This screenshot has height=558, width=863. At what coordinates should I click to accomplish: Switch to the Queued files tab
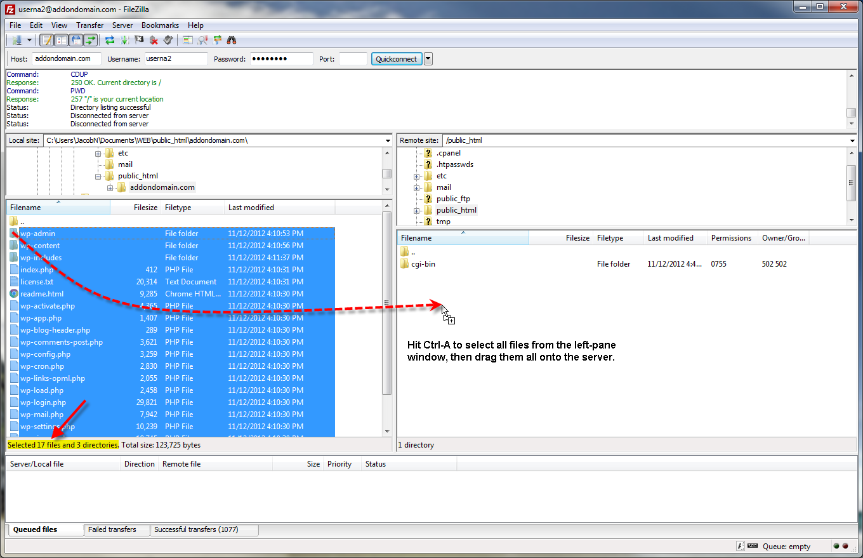[45, 529]
